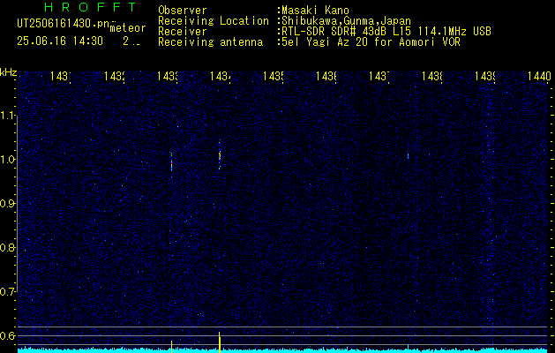
Task: Click the bright red meteor echo near 1434
Action: (x=220, y=155)
